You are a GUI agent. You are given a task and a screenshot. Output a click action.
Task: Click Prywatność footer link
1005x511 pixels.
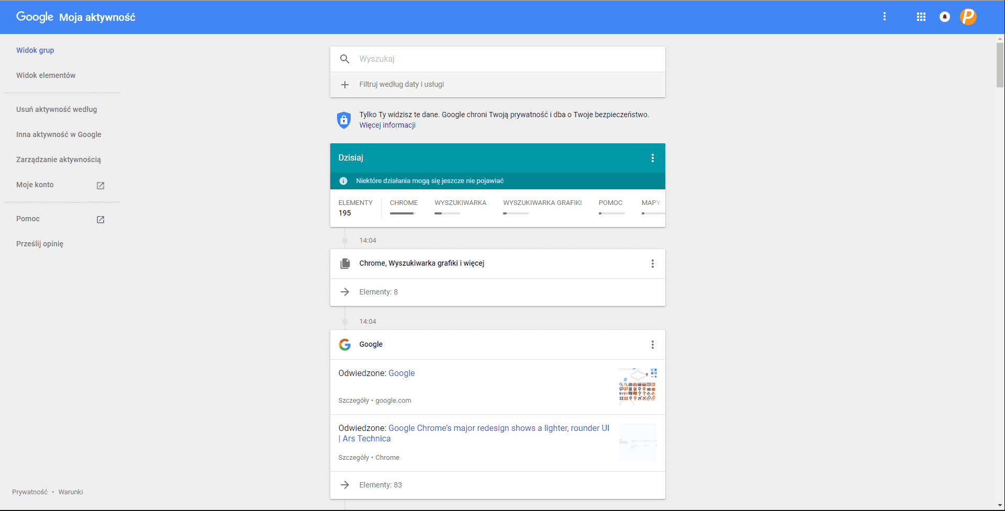tap(30, 492)
